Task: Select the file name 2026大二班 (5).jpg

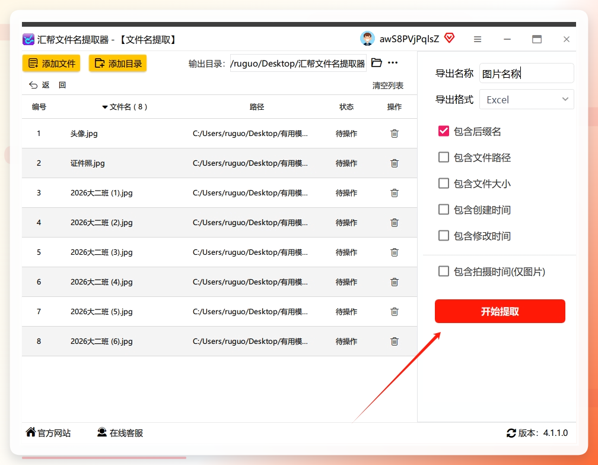Action: (x=101, y=312)
